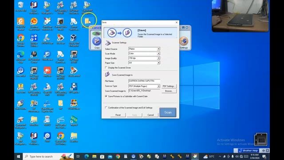Click the File Name input field

(144, 81)
